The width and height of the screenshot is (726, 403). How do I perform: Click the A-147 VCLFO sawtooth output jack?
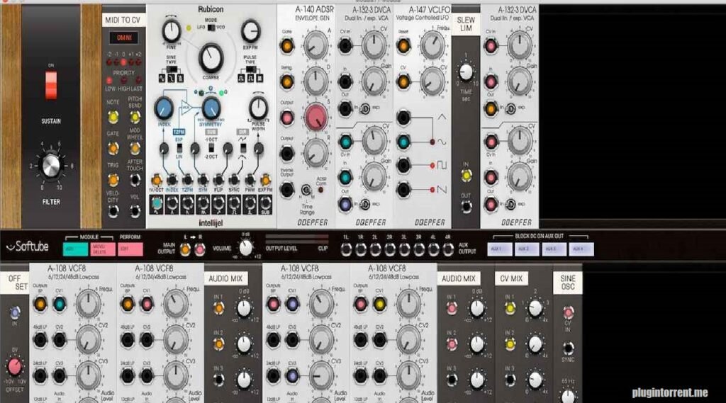tap(403, 189)
